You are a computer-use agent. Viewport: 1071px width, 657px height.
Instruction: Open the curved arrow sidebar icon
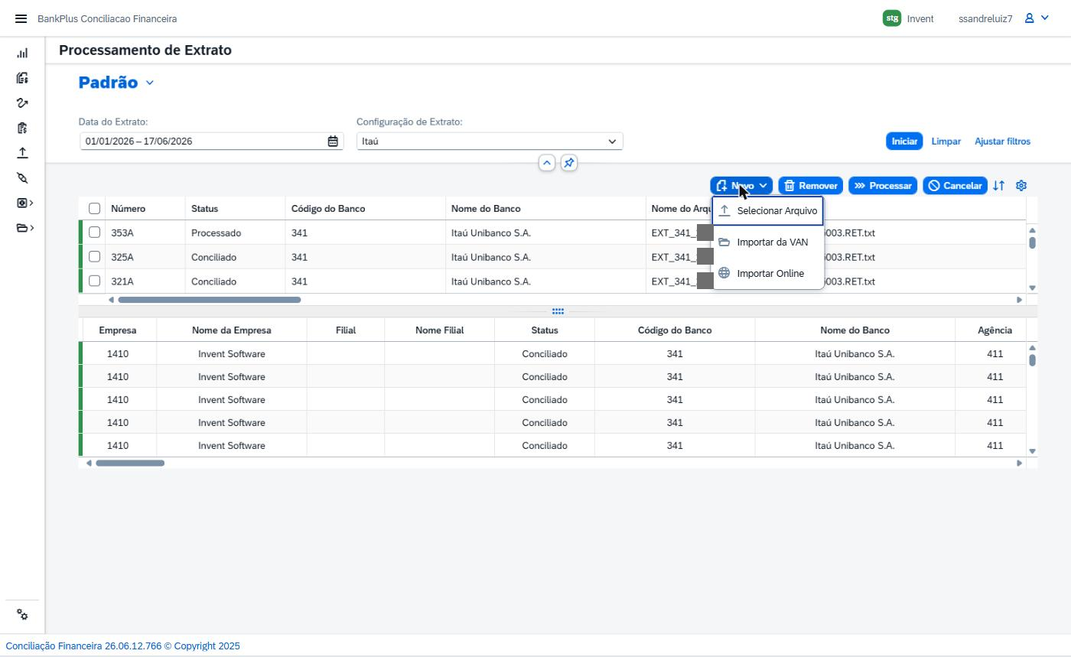coord(22,103)
